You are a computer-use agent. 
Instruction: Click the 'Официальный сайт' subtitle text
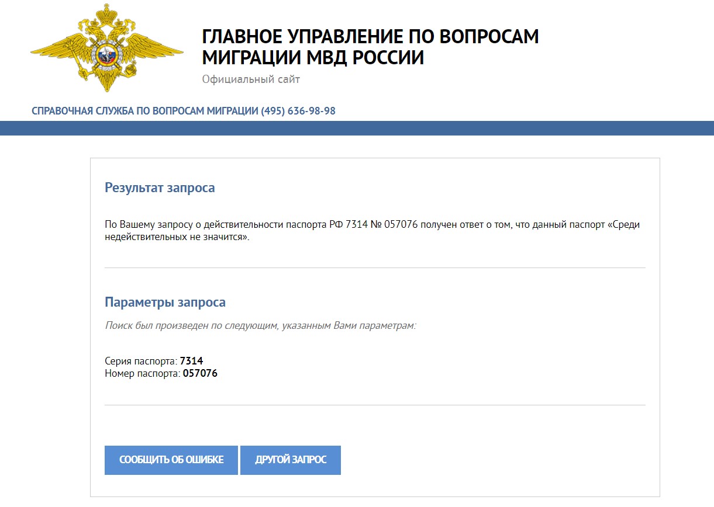click(x=251, y=79)
